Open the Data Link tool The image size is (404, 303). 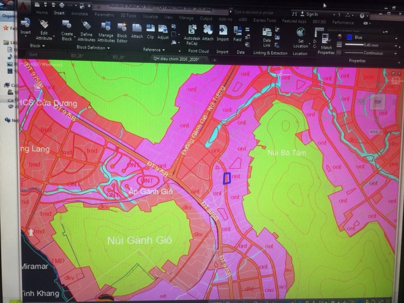tap(267, 32)
